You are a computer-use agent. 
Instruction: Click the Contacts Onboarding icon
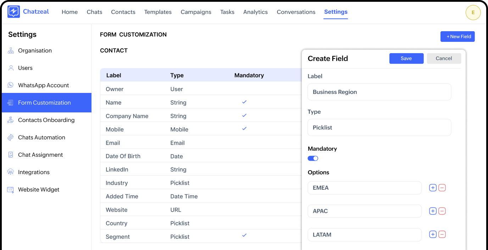coord(11,120)
